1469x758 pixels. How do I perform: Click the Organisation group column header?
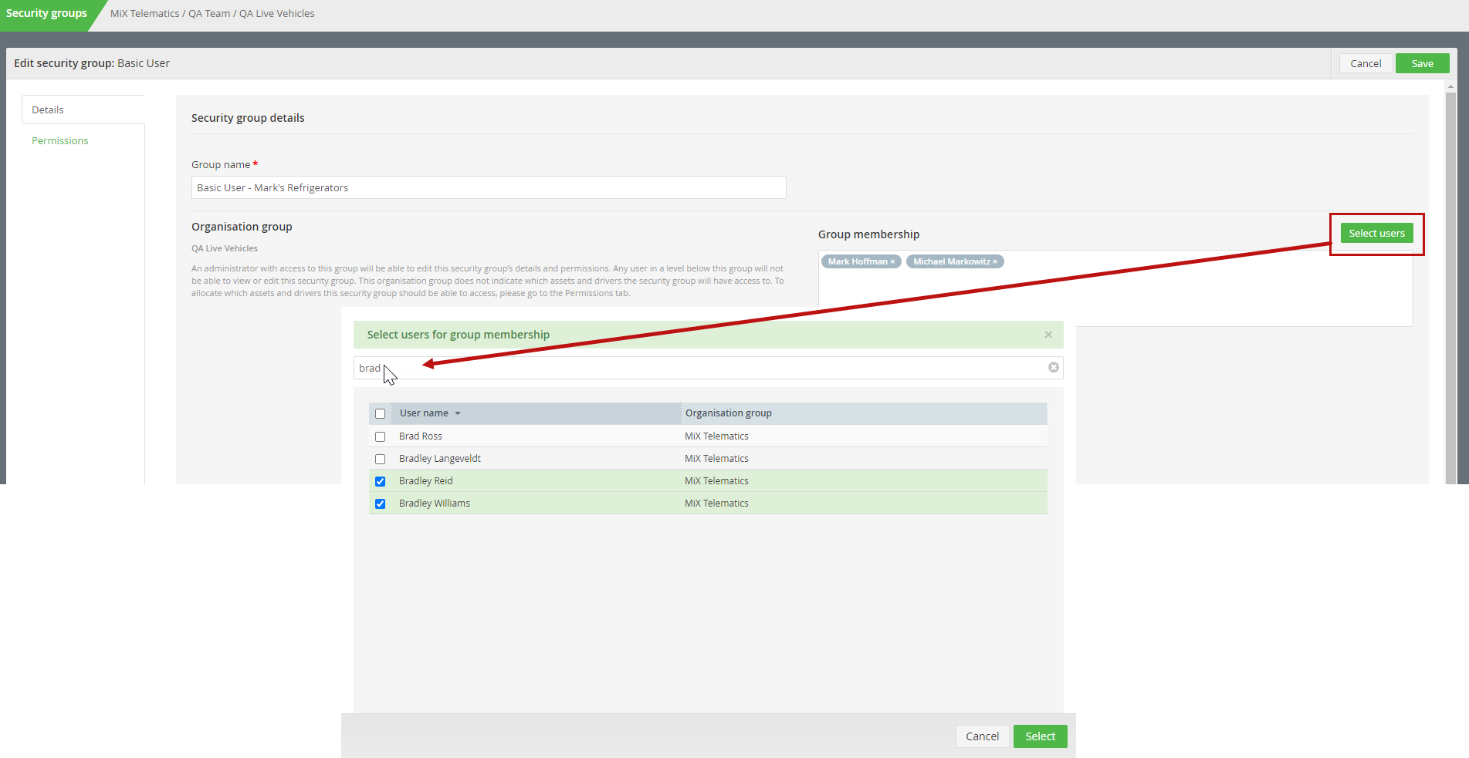[728, 413]
